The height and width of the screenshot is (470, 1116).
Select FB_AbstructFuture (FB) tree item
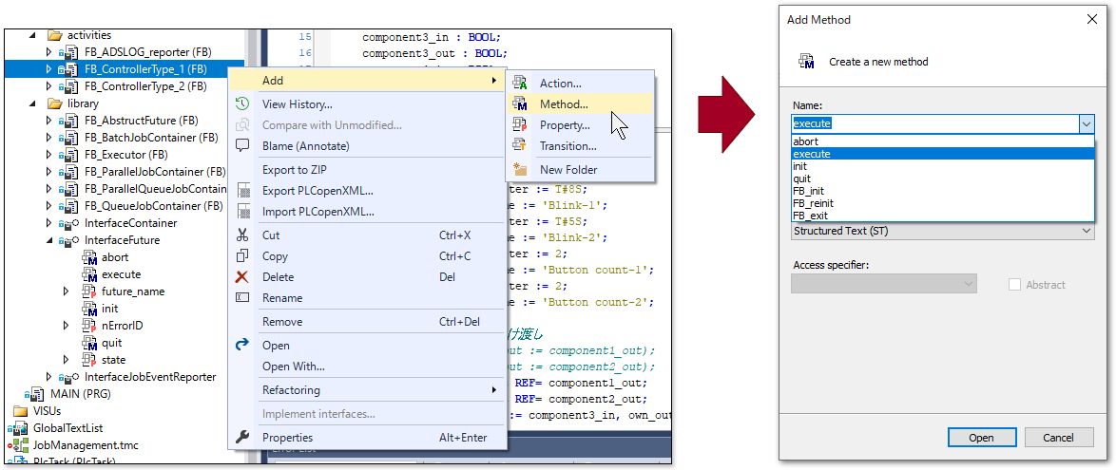click(x=141, y=121)
